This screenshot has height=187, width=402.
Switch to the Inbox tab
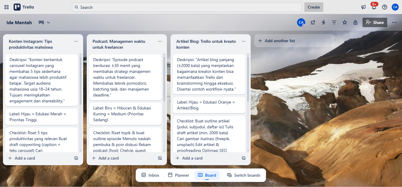point(150,175)
